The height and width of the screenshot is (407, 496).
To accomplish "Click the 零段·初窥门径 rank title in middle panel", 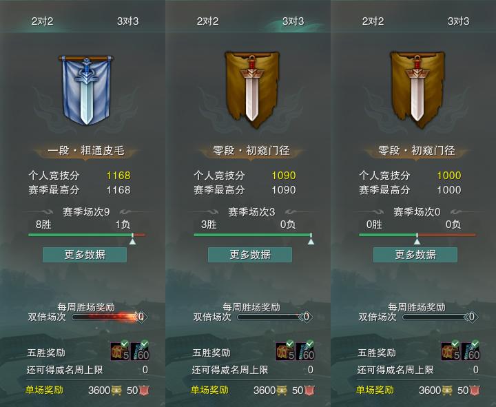I will click(x=251, y=150).
